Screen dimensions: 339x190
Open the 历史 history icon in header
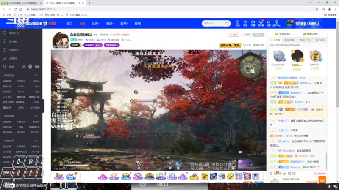click(x=237, y=23)
